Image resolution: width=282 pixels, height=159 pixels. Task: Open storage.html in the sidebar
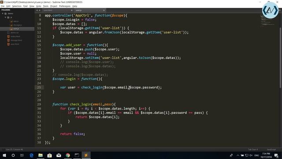pos(16,40)
